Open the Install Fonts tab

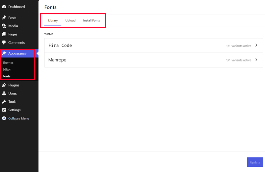91,20
